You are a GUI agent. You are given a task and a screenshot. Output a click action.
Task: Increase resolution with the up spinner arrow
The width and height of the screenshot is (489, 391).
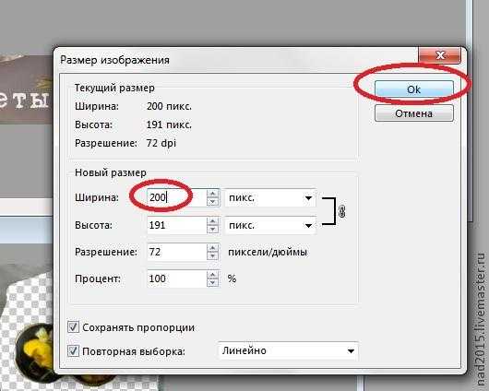point(213,248)
